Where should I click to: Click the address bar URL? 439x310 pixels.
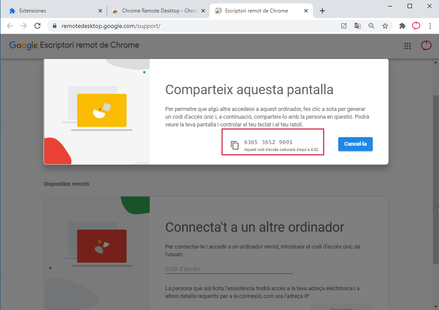(x=111, y=26)
